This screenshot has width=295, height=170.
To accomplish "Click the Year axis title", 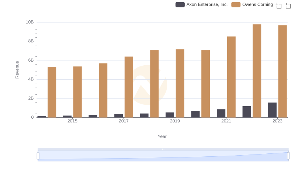I will tap(162, 136).
